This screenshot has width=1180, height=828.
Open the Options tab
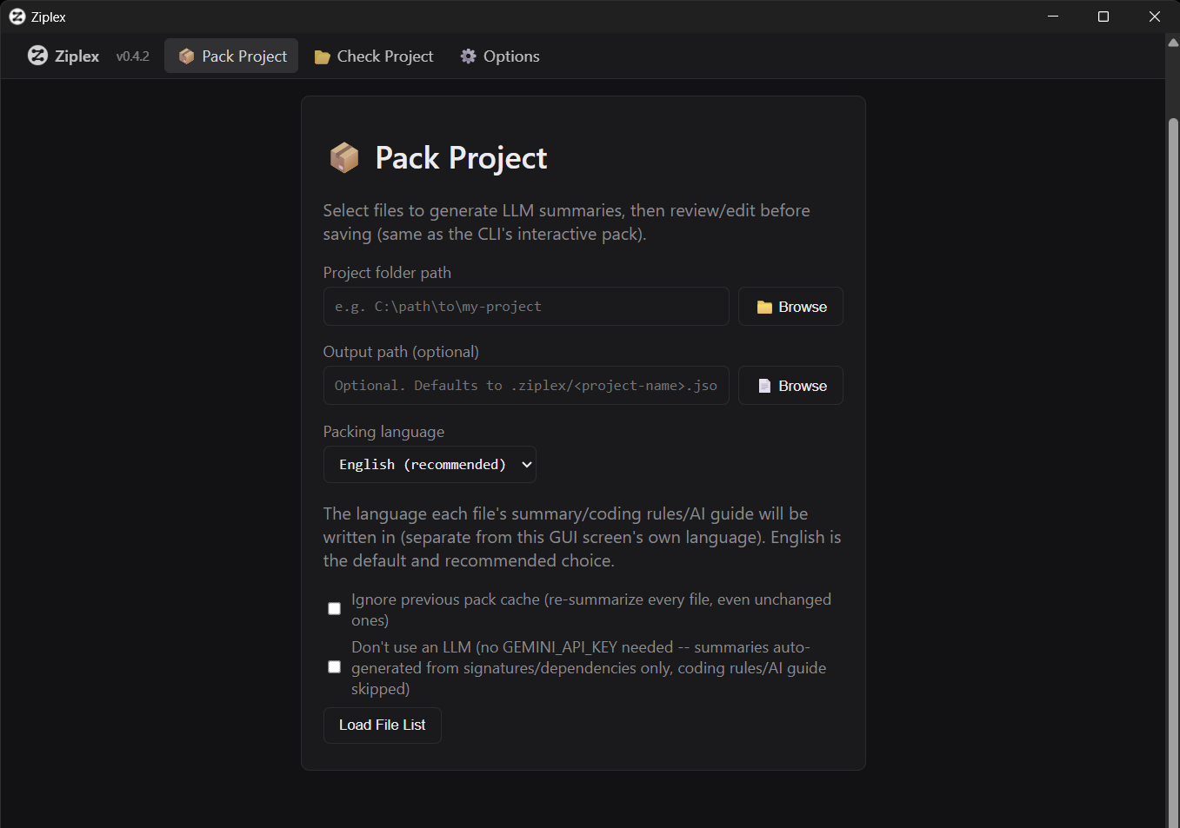coord(499,56)
